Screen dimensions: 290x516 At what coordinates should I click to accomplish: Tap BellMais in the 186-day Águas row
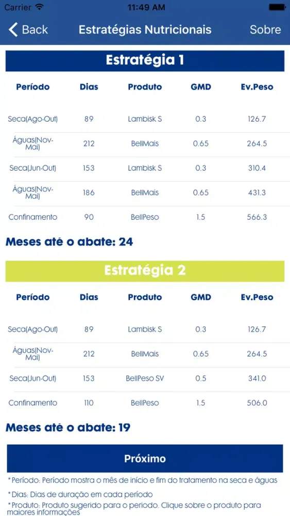click(x=145, y=192)
